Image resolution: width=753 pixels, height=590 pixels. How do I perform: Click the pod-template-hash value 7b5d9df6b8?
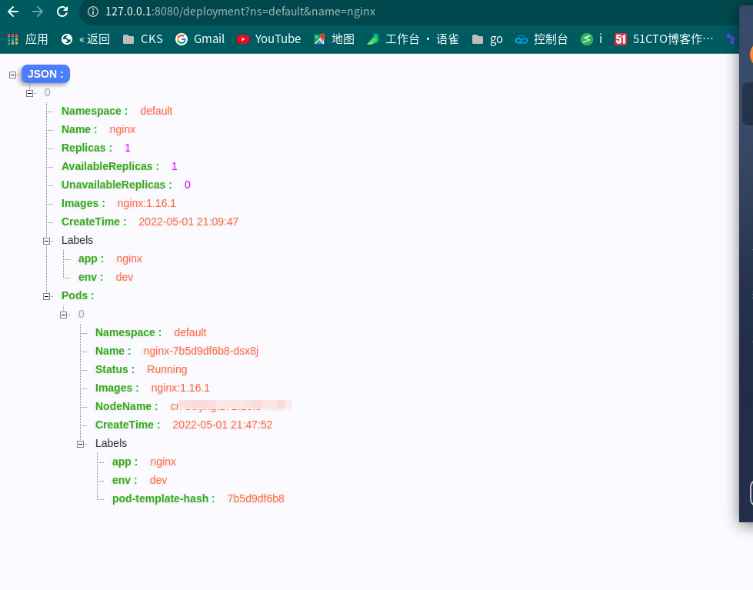[256, 498]
